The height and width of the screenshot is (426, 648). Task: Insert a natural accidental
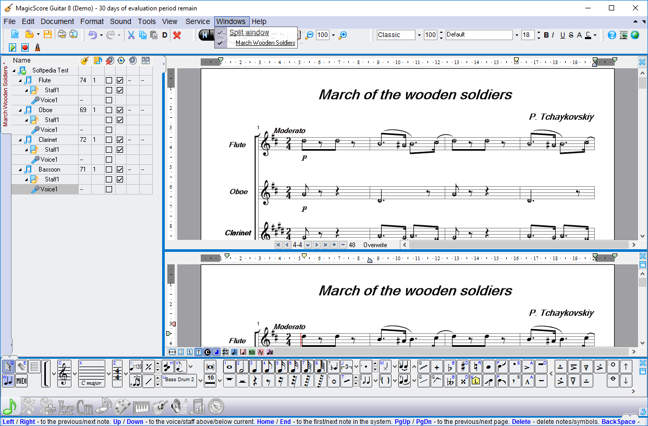pyautogui.click(x=475, y=367)
